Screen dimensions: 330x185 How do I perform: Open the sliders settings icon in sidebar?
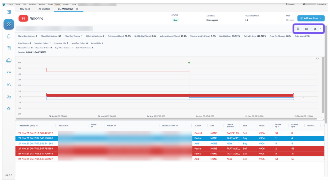(9, 73)
